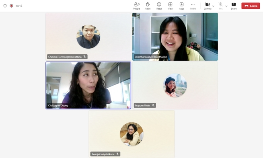The height and width of the screenshot is (158, 263).
Task: Click the Jiraporn Yokin name label
Action: (142, 105)
